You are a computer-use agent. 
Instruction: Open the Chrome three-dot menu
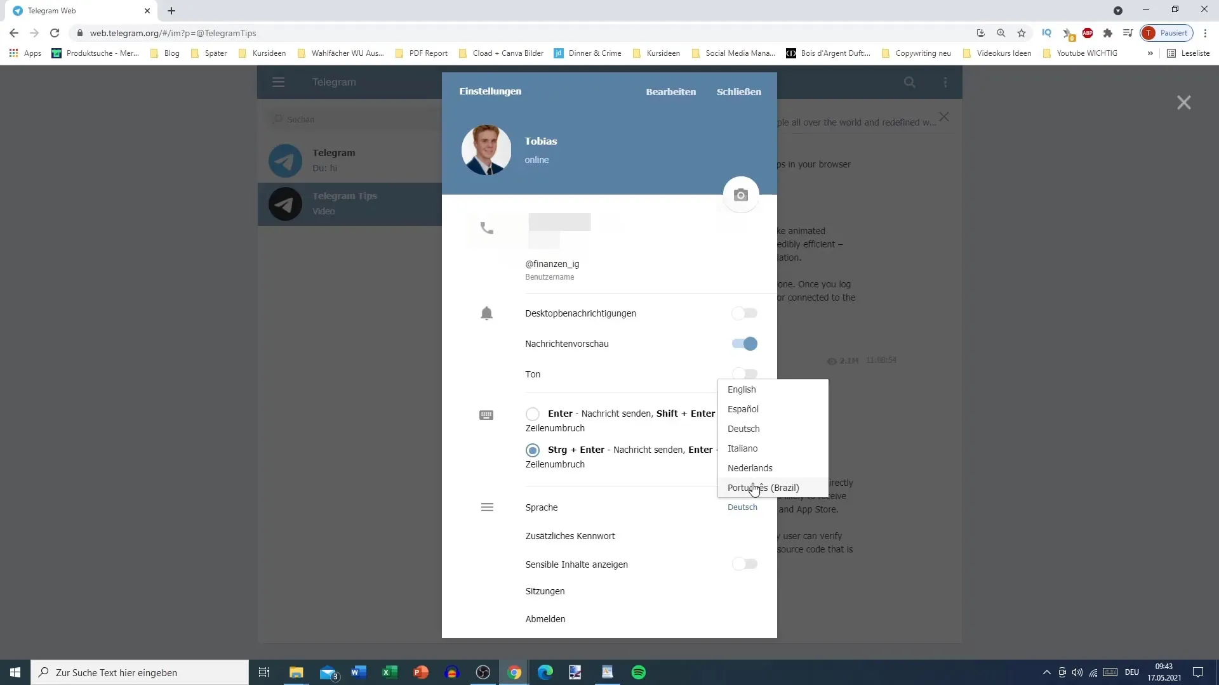click(1205, 33)
